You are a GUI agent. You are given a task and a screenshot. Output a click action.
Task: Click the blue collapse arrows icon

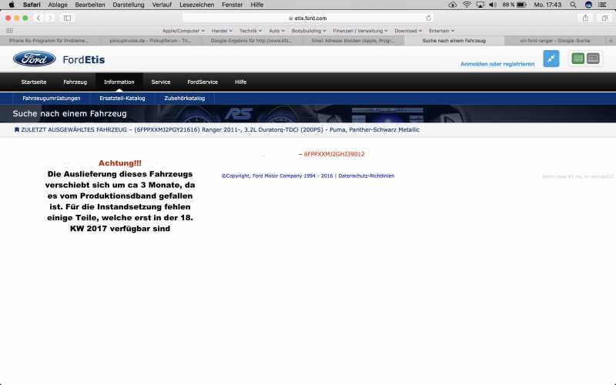[551, 59]
